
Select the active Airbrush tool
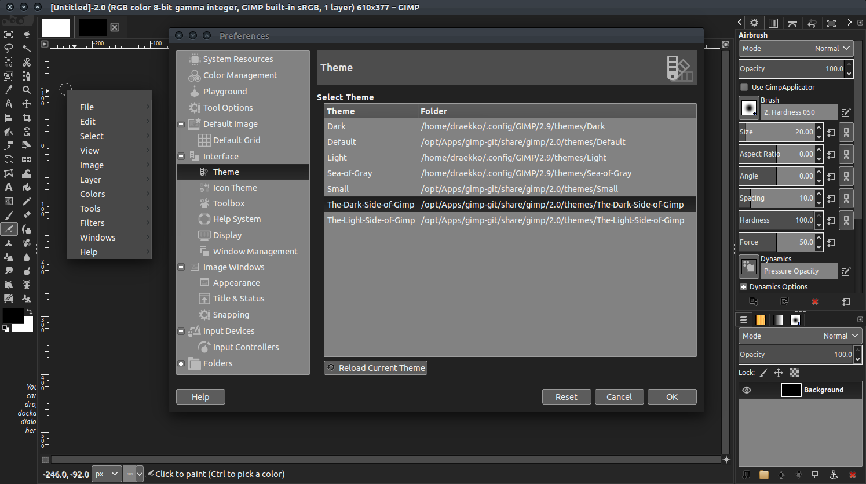pyautogui.click(x=9, y=230)
